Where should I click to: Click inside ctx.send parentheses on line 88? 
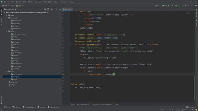[114, 74]
